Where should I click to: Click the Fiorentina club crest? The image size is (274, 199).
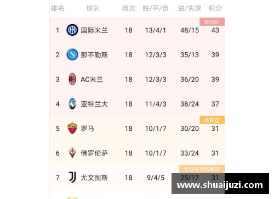[72, 153]
